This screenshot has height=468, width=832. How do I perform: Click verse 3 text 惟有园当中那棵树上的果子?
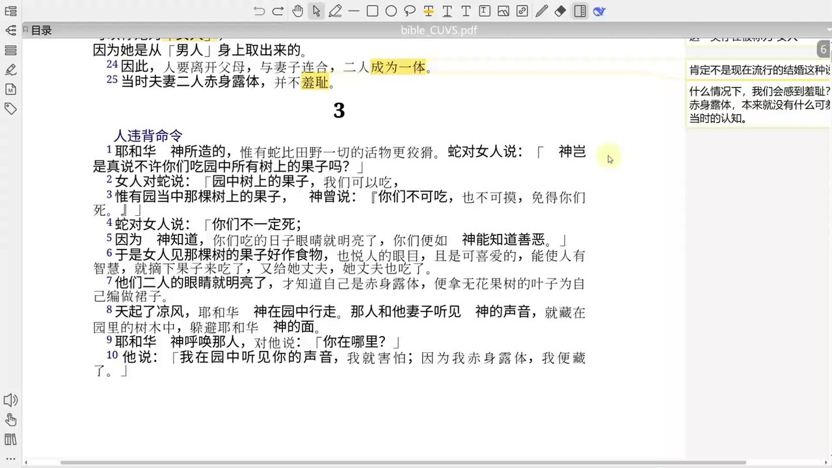click(x=198, y=196)
